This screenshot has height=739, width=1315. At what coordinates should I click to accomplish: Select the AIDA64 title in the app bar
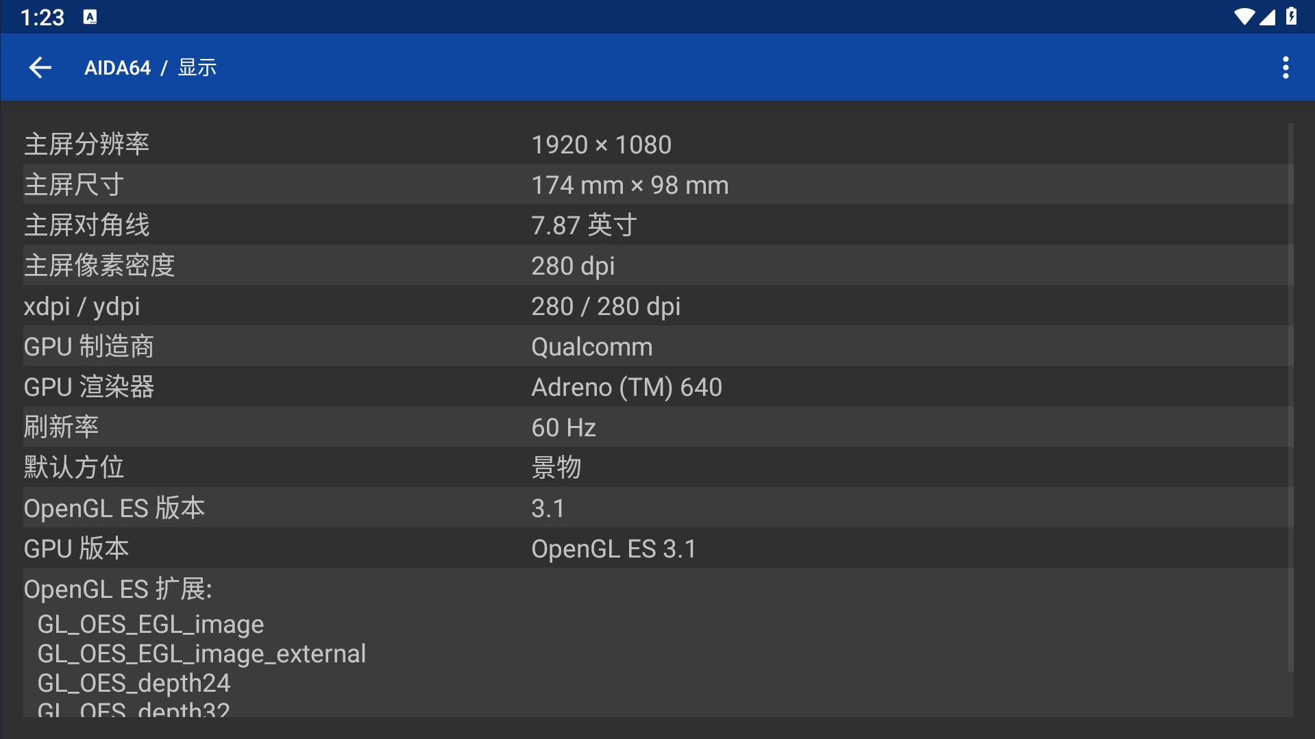[117, 67]
